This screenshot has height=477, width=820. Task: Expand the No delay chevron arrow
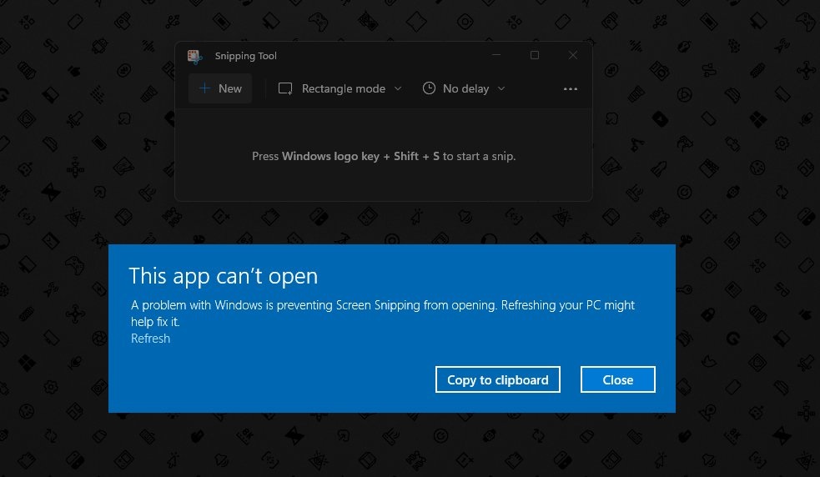point(501,88)
